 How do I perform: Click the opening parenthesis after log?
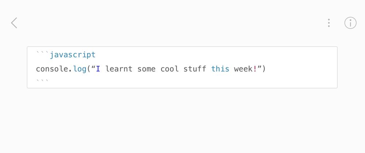click(89, 68)
